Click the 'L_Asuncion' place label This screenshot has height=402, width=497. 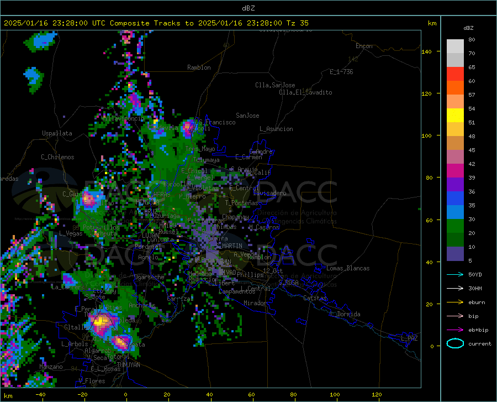tap(276, 129)
